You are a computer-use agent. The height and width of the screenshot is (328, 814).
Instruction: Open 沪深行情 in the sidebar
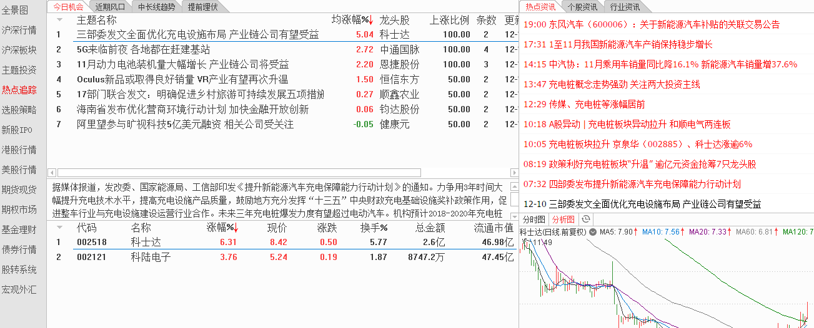[x=19, y=30]
